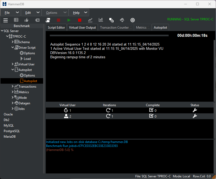216x179 pixels.
Task: Switch to the Metrics tab
Action: tap(143, 28)
